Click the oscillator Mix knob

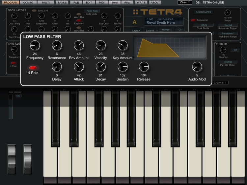coord(68,16)
